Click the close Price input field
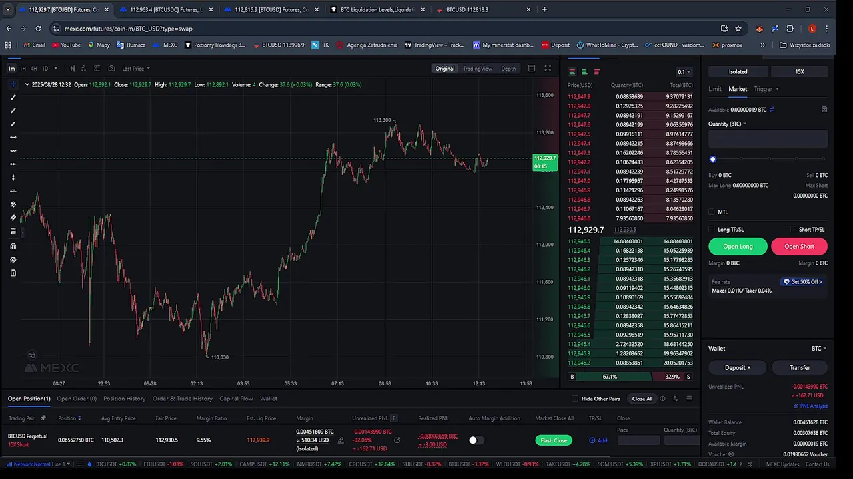The width and height of the screenshot is (853, 479). point(638,440)
